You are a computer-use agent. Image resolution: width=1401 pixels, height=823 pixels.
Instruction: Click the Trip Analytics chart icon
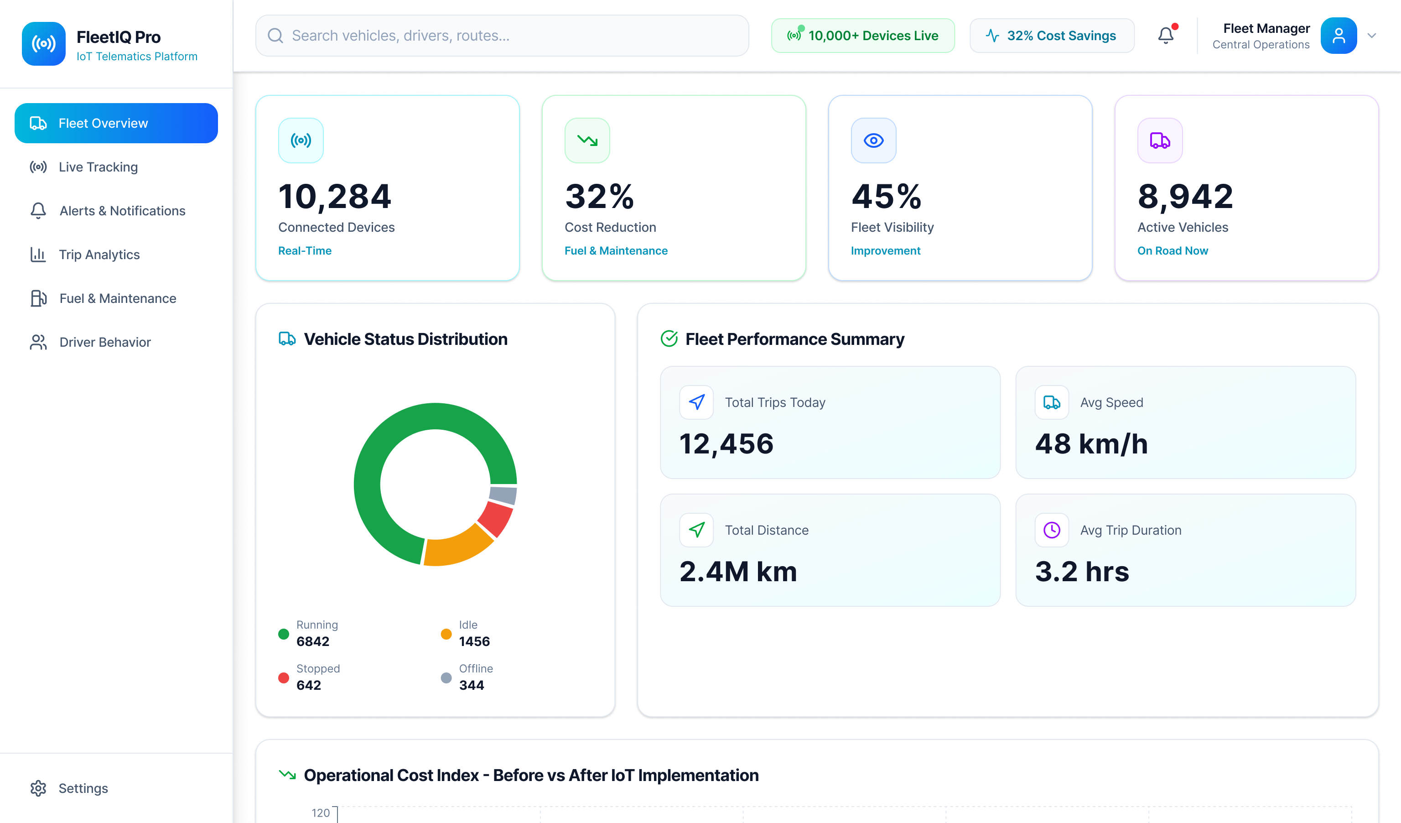coord(38,254)
